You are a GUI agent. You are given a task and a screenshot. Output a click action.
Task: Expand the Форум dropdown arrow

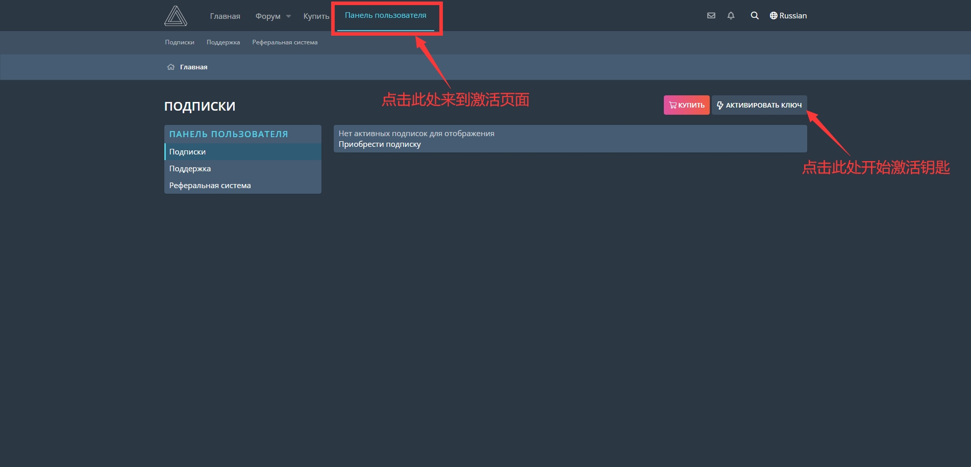(x=288, y=16)
